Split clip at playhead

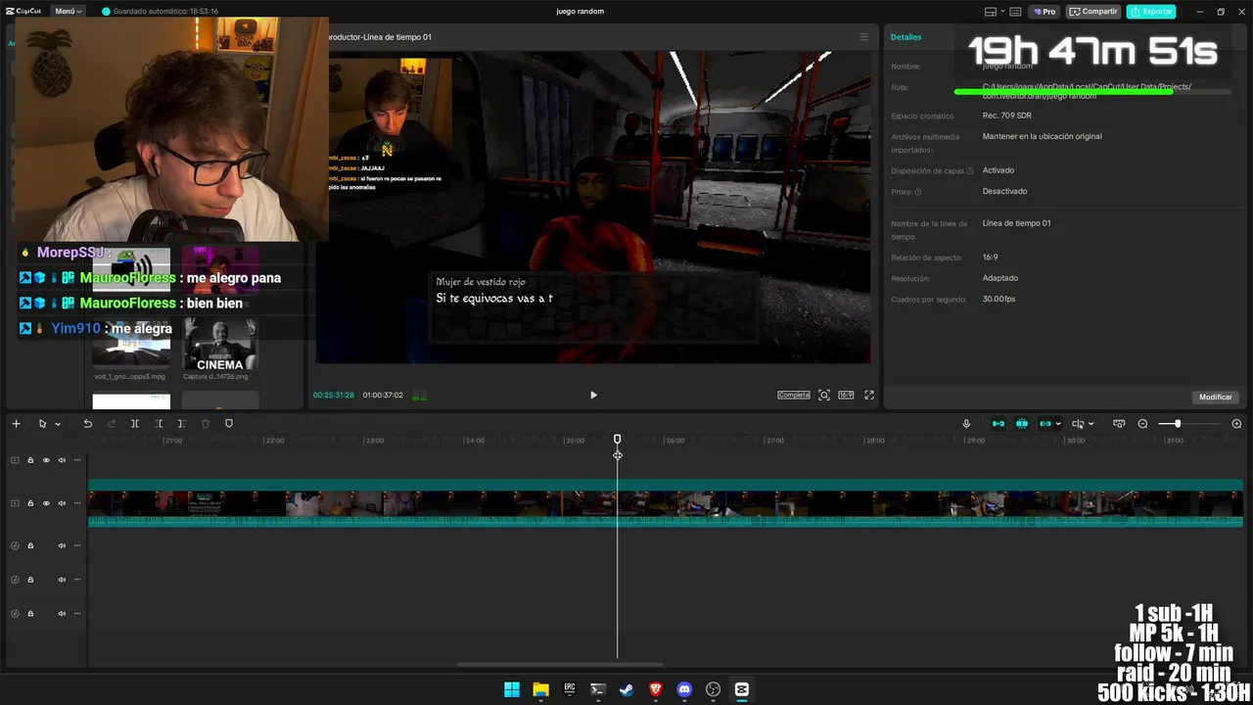click(x=135, y=424)
